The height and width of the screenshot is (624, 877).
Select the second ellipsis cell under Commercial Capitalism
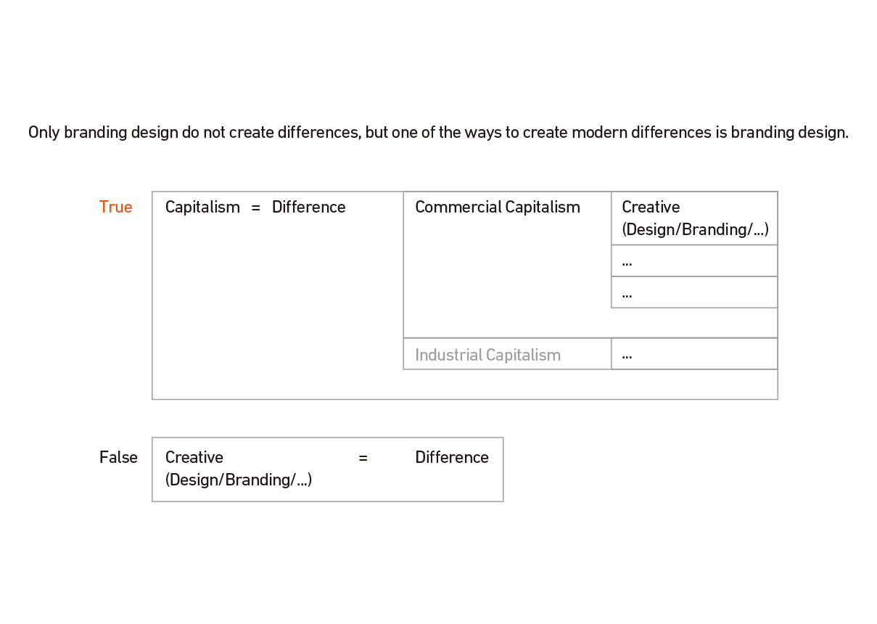(x=693, y=293)
